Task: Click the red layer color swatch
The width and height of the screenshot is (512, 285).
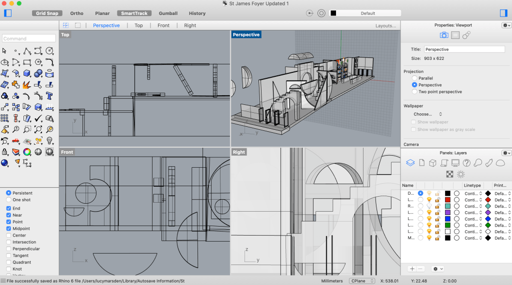Action: point(447,200)
